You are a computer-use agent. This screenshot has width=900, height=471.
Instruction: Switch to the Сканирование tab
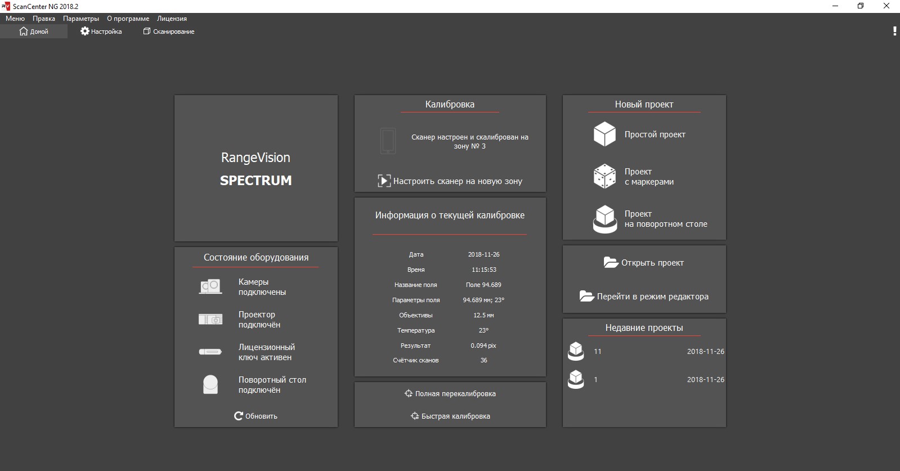[169, 32]
